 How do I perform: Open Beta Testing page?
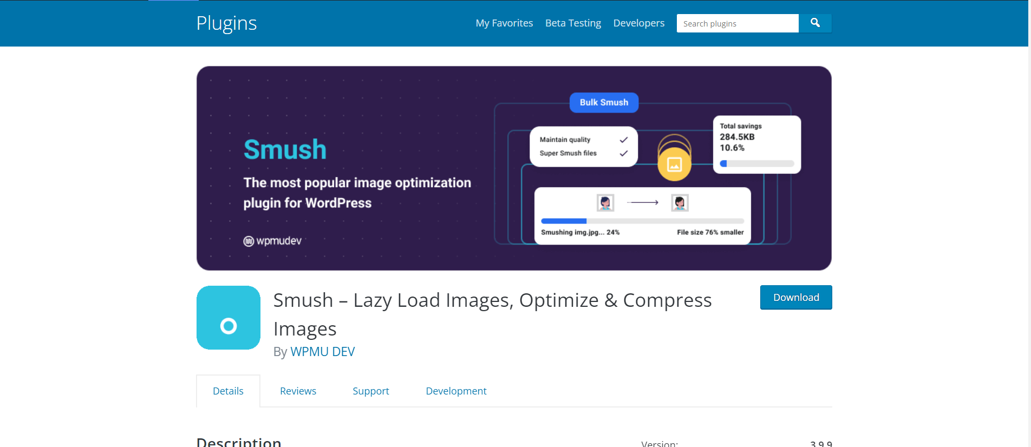click(x=573, y=23)
